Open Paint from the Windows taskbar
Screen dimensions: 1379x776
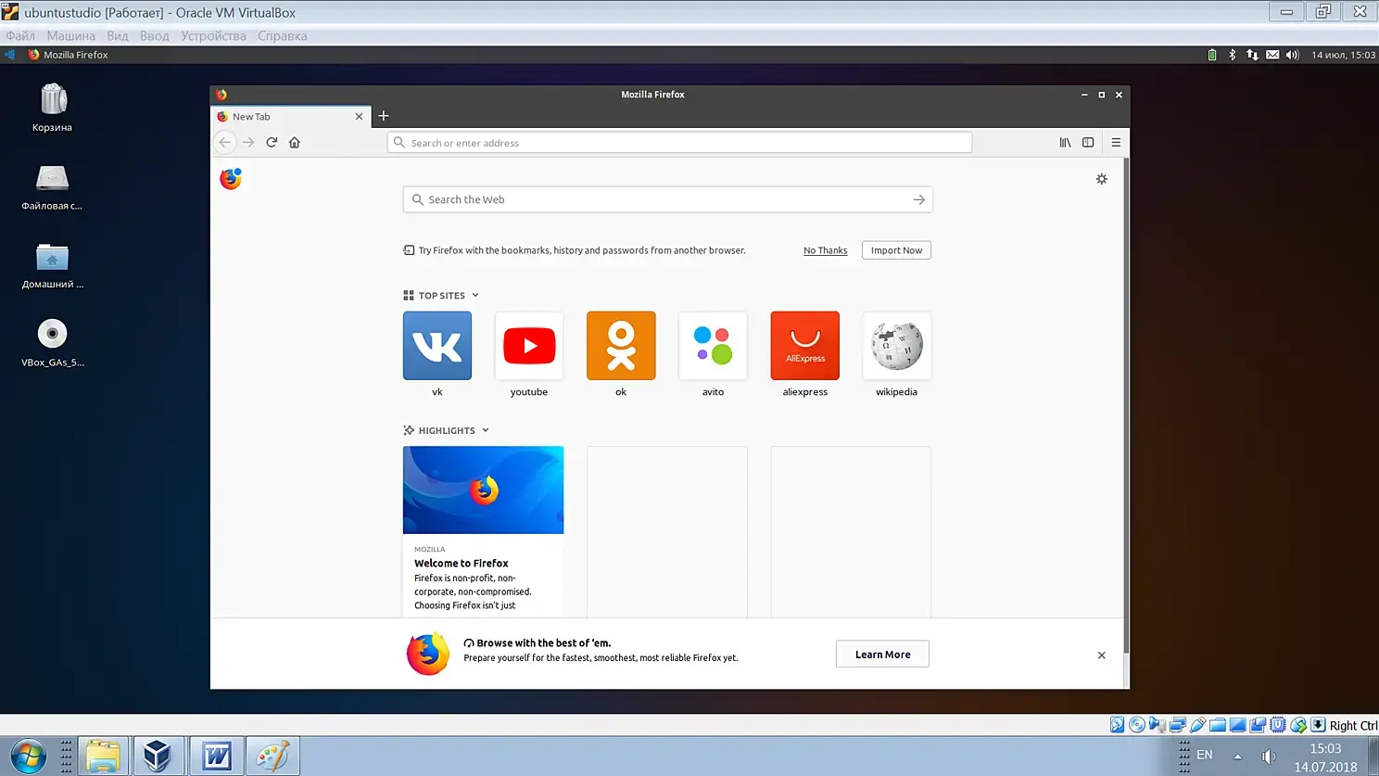pos(273,756)
